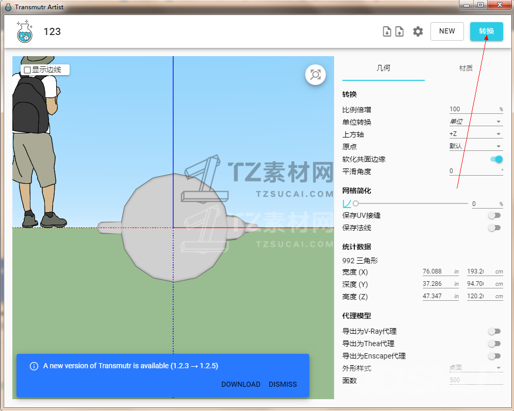The image size is (514, 411).
Task: Open the 外形样式 dropdown
Action: [x=476, y=368]
